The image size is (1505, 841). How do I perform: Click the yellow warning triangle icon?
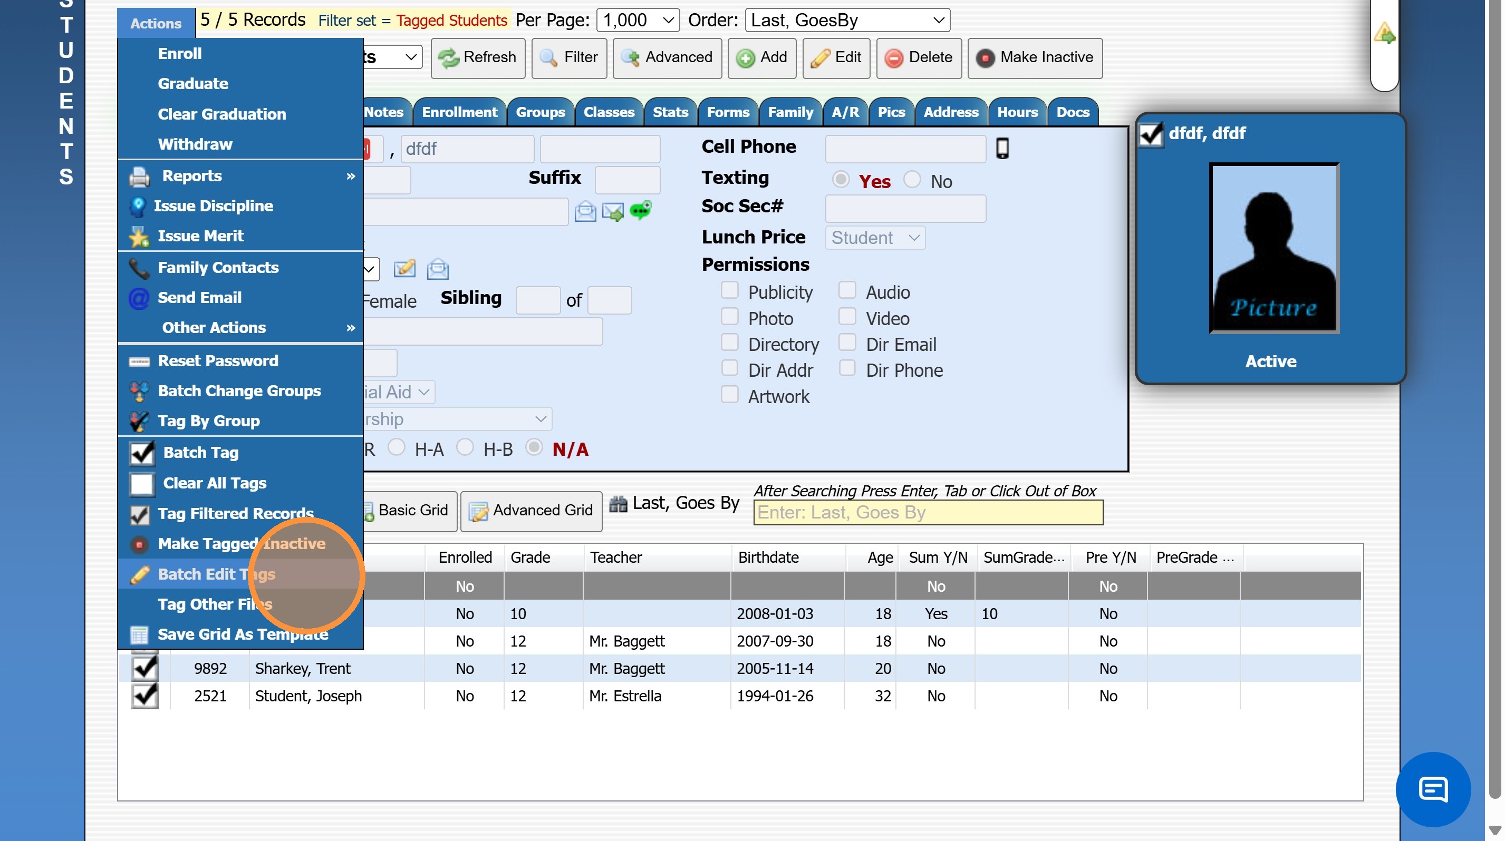[x=1384, y=32]
